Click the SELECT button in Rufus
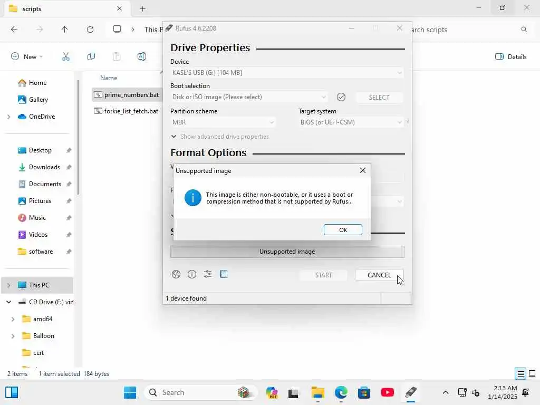 (x=379, y=98)
